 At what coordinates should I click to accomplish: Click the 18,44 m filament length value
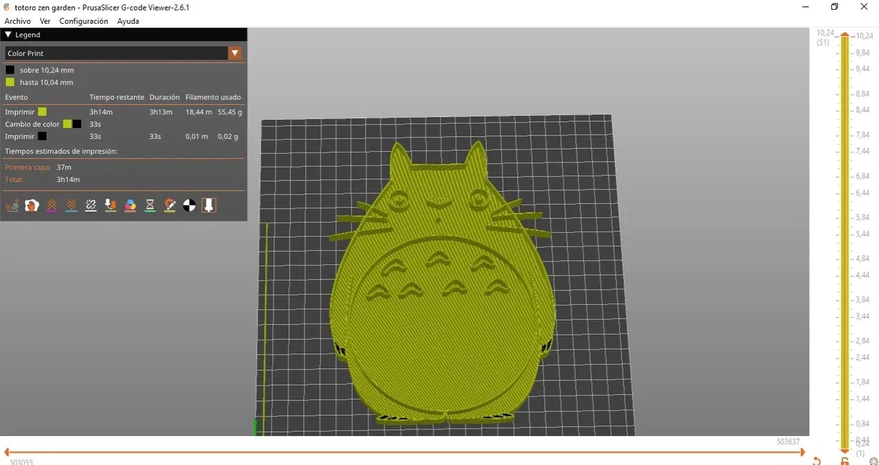(199, 112)
